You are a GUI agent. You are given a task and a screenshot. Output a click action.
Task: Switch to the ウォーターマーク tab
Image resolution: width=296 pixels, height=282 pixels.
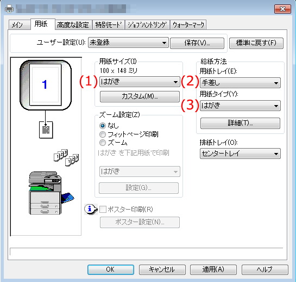pyautogui.click(x=188, y=25)
